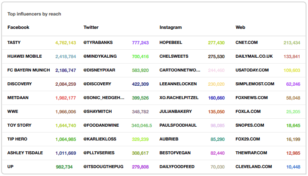Click reach value 1,982,177

[66, 98]
